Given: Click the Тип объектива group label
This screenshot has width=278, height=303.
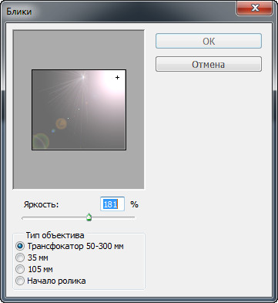Looking at the screenshot, I should click(x=55, y=235).
